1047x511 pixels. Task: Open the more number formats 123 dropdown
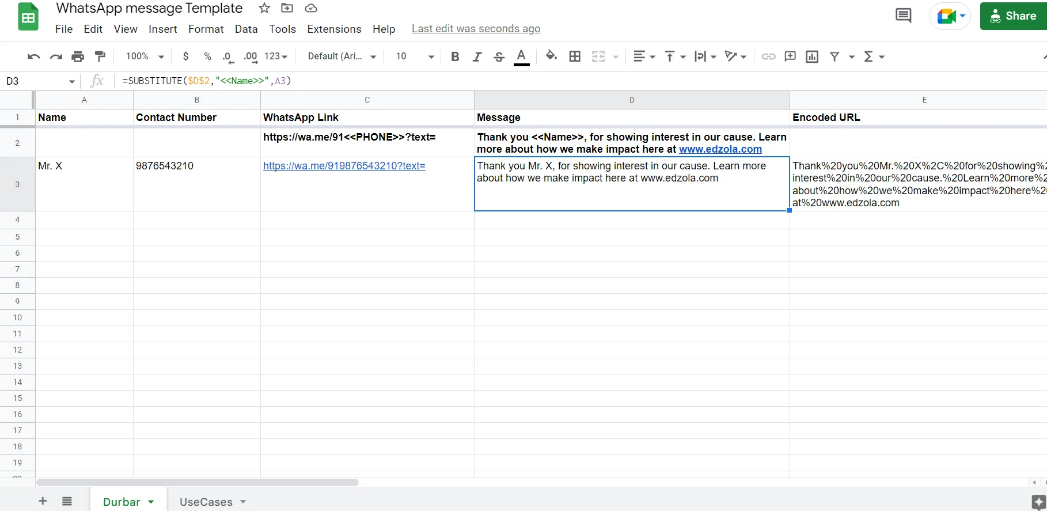coord(276,56)
